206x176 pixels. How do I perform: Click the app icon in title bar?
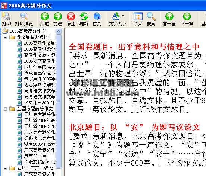pyautogui.click(x=4, y=6)
